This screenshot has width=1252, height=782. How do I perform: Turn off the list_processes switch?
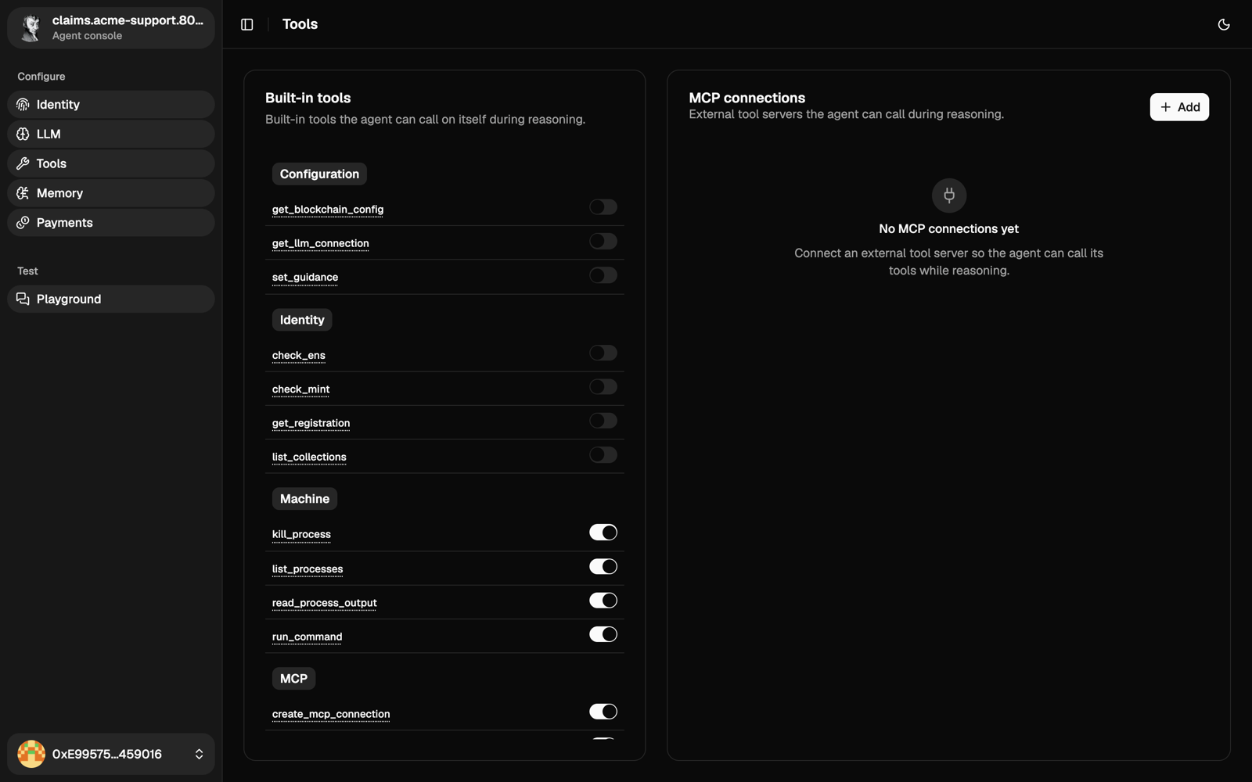click(603, 566)
